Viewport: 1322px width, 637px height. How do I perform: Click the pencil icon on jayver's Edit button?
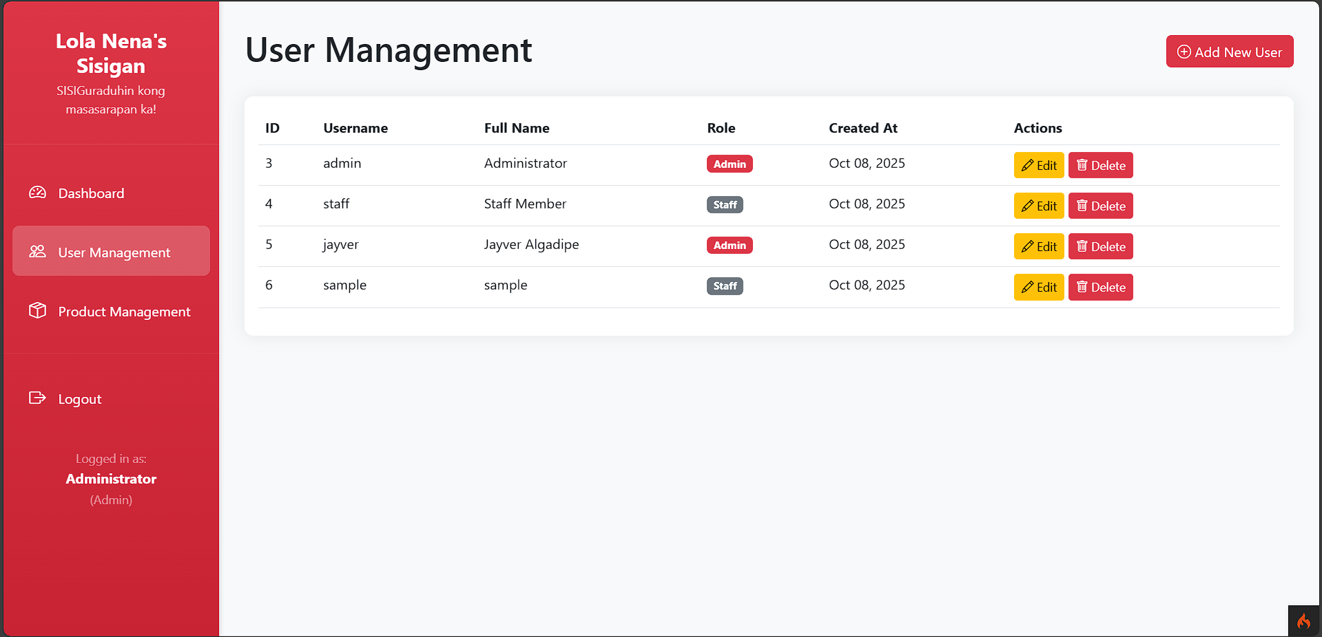tap(1029, 246)
